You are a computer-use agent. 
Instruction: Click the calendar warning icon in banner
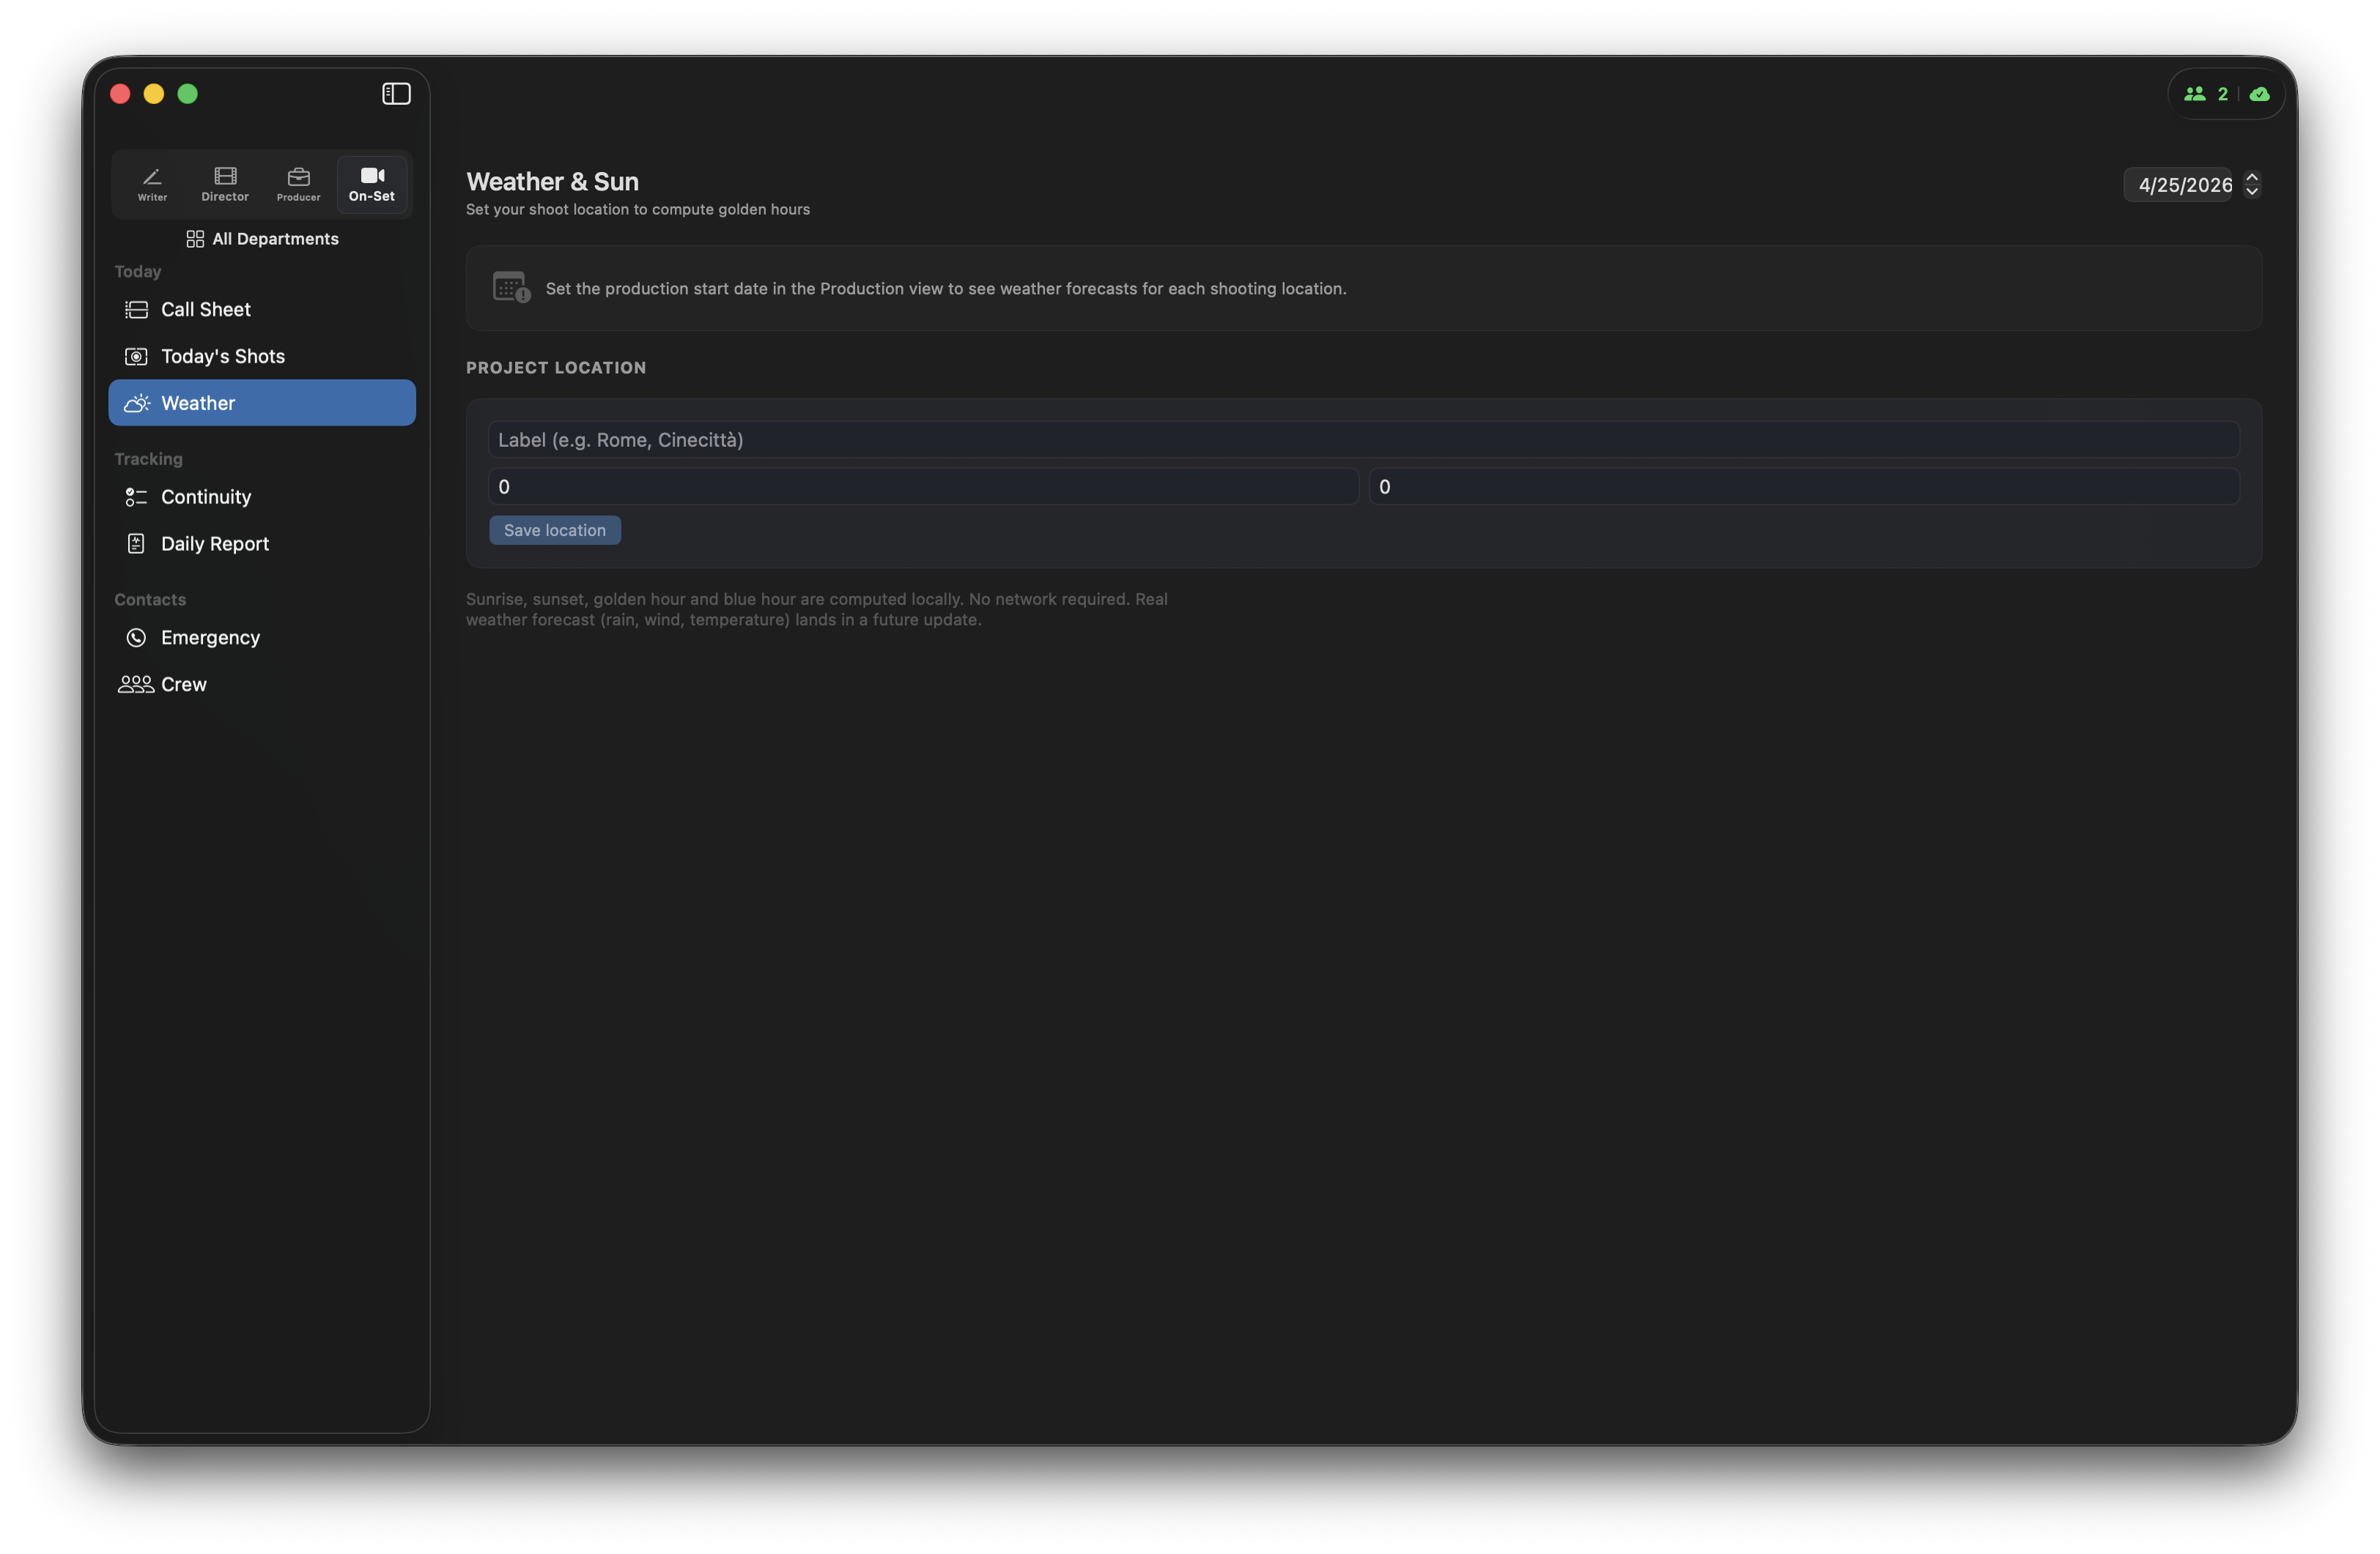511,288
